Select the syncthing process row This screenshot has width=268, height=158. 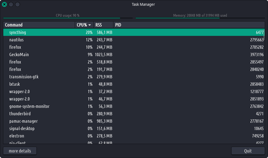(18, 32)
